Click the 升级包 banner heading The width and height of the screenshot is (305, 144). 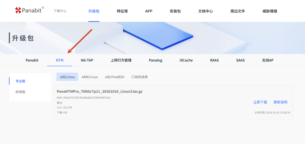pos(23,38)
